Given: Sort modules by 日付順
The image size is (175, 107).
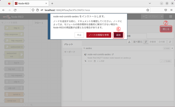Looking at the screenshot, I should [161, 42].
